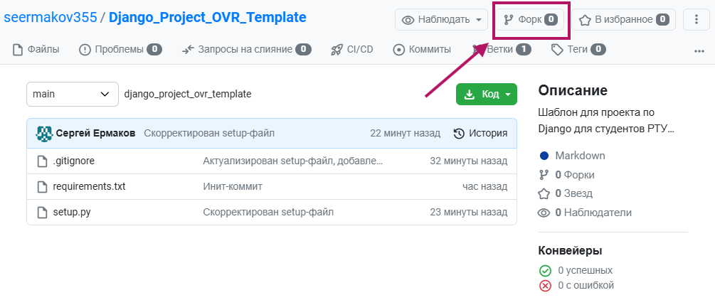Expand the Наблюдать dropdown arrow
Viewport: 715px width, 305px height.
pyautogui.click(x=478, y=20)
